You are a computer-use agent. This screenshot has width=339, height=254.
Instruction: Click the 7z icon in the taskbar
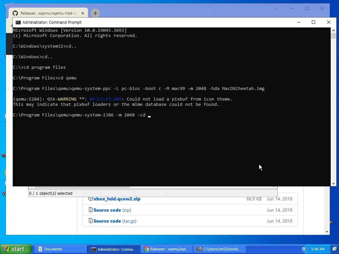[x=199, y=249]
